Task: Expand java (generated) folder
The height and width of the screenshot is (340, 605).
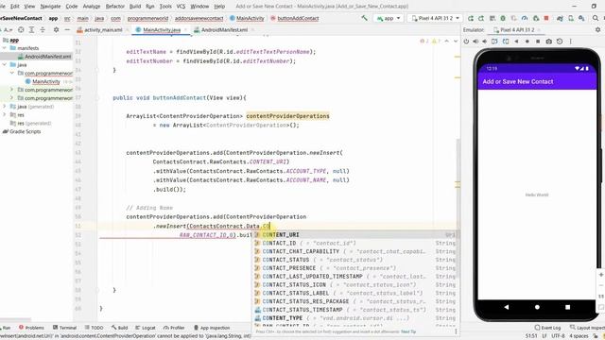Action: [x=5, y=107]
